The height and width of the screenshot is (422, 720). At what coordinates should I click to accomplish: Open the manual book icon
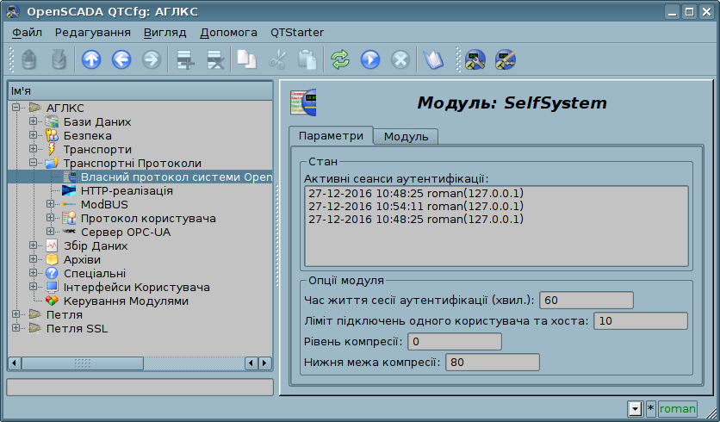pyautogui.click(x=433, y=59)
